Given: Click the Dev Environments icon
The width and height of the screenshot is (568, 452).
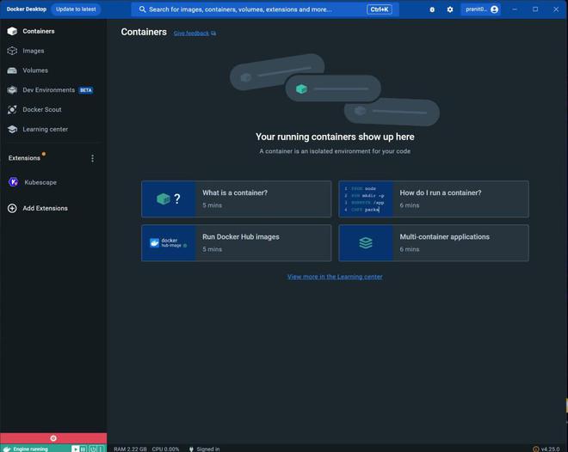Looking at the screenshot, I should [x=12, y=90].
